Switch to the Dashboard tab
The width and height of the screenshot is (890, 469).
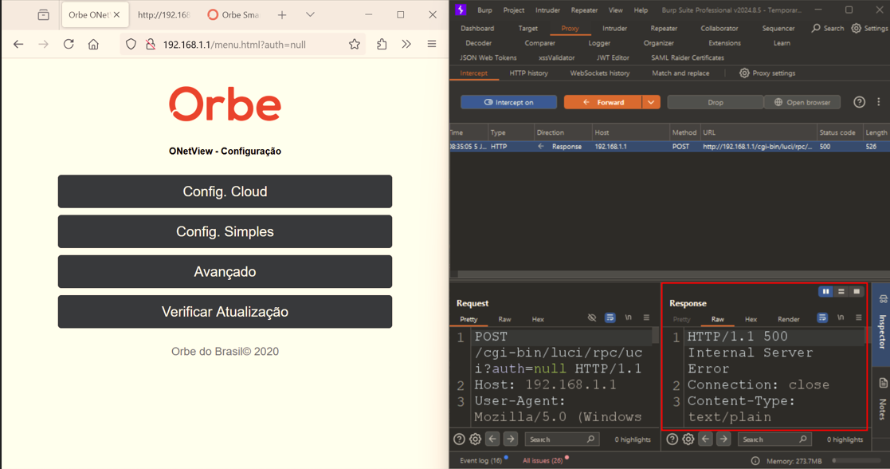click(477, 29)
